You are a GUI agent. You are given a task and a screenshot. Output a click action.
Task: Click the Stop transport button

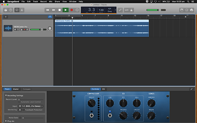tap(59, 10)
